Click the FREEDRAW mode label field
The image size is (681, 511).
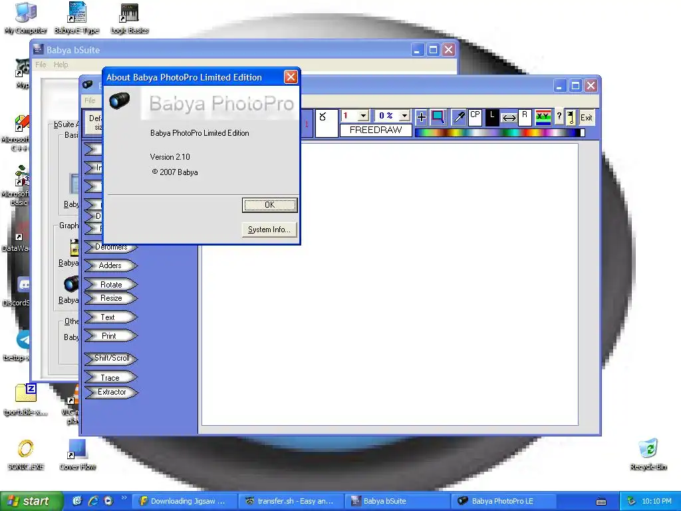tap(376, 130)
